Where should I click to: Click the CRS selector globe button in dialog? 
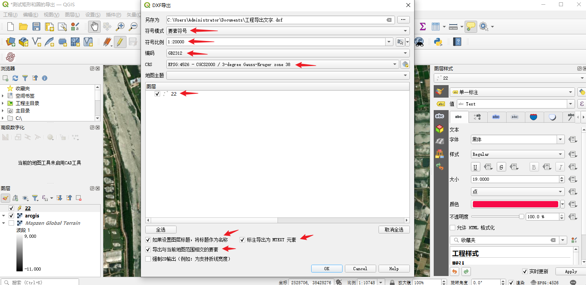pyautogui.click(x=405, y=64)
